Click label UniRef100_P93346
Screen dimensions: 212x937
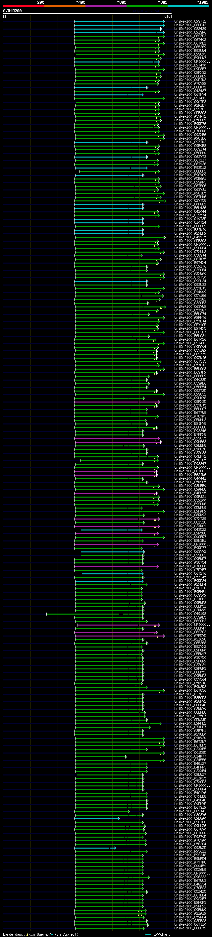click(x=190, y=431)
